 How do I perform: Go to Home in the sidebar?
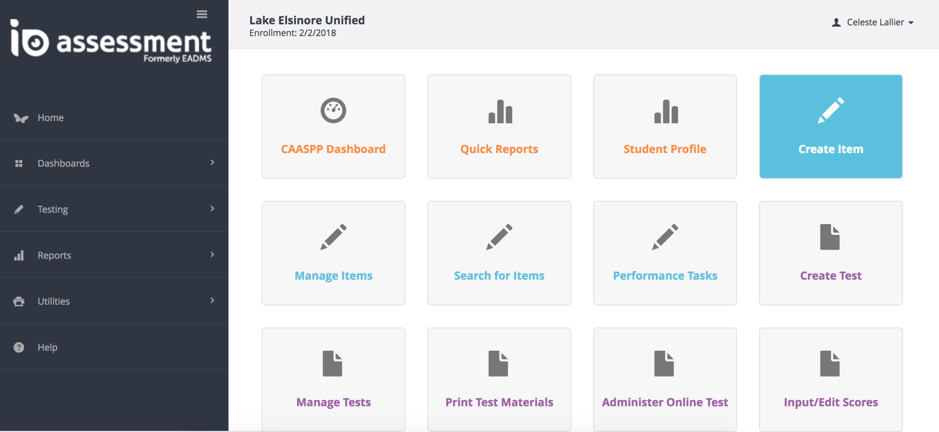pyautogui.click(x=50, y=118)
